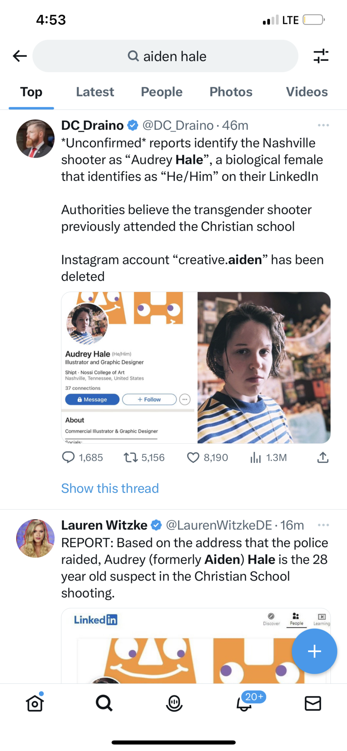The width and height of the screenshot is (347, 751).
Task: Open Spaces microphone tab
Action: 174,703
